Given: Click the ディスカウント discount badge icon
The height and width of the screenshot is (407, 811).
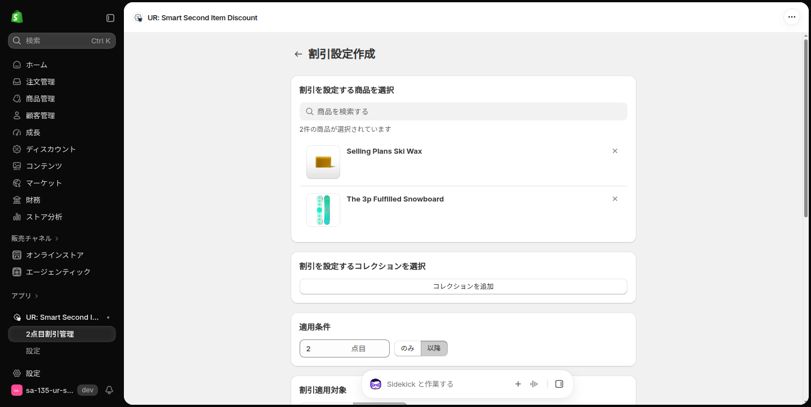Looking at the screenshot, I should click(x=17, y=149).
